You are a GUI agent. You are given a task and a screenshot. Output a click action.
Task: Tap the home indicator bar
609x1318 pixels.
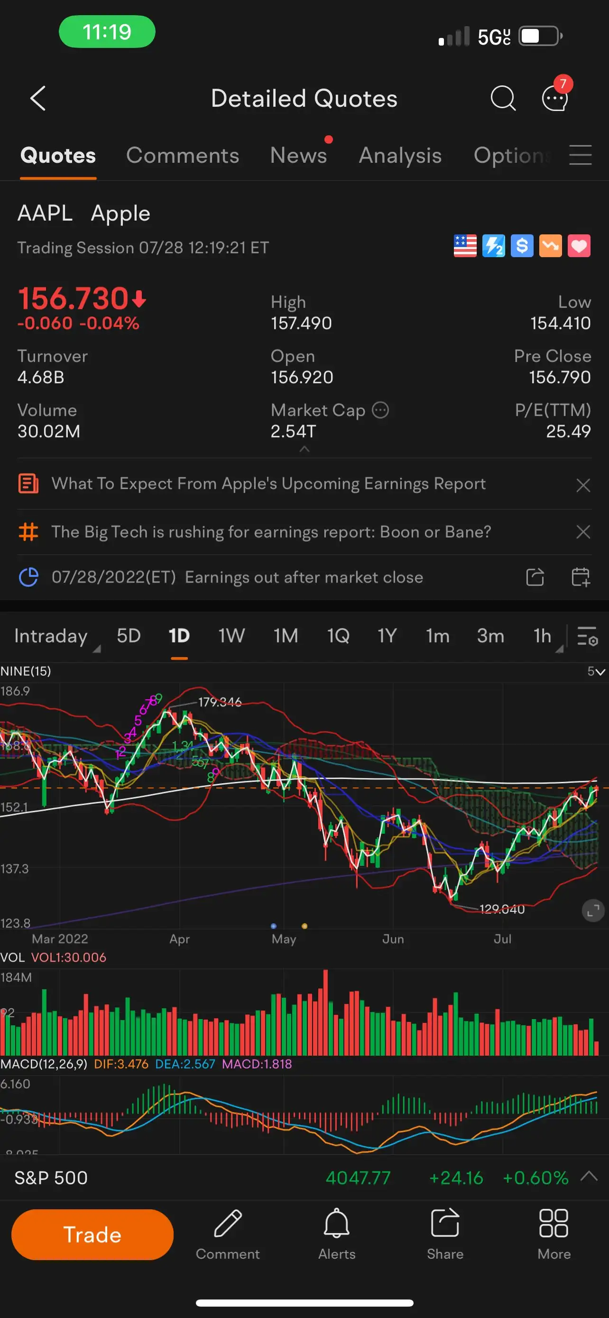click(304, 1302)
